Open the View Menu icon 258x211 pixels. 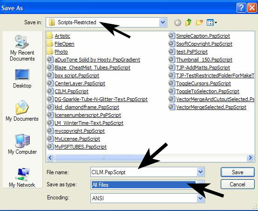[211, 22]
